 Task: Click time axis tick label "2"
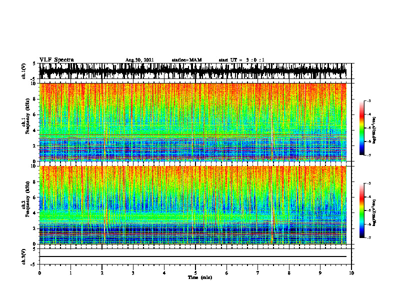coord(102,273)
